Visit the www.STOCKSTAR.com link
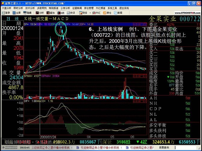This screenshot has width=202, height=151. [188, 13]
